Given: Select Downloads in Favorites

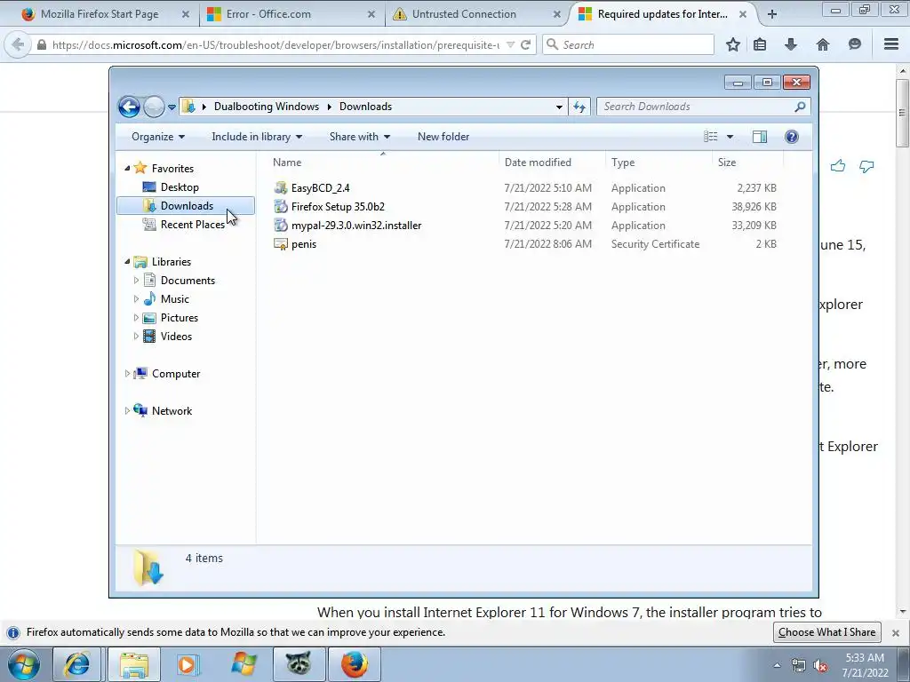Looking at the screenshot, I should point(186,206).
